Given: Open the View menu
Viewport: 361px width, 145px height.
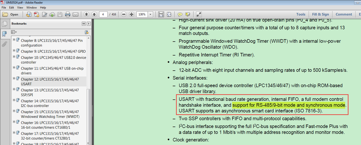Looking at the screenshot, I should pyautogui.click(x=20, y=7).
